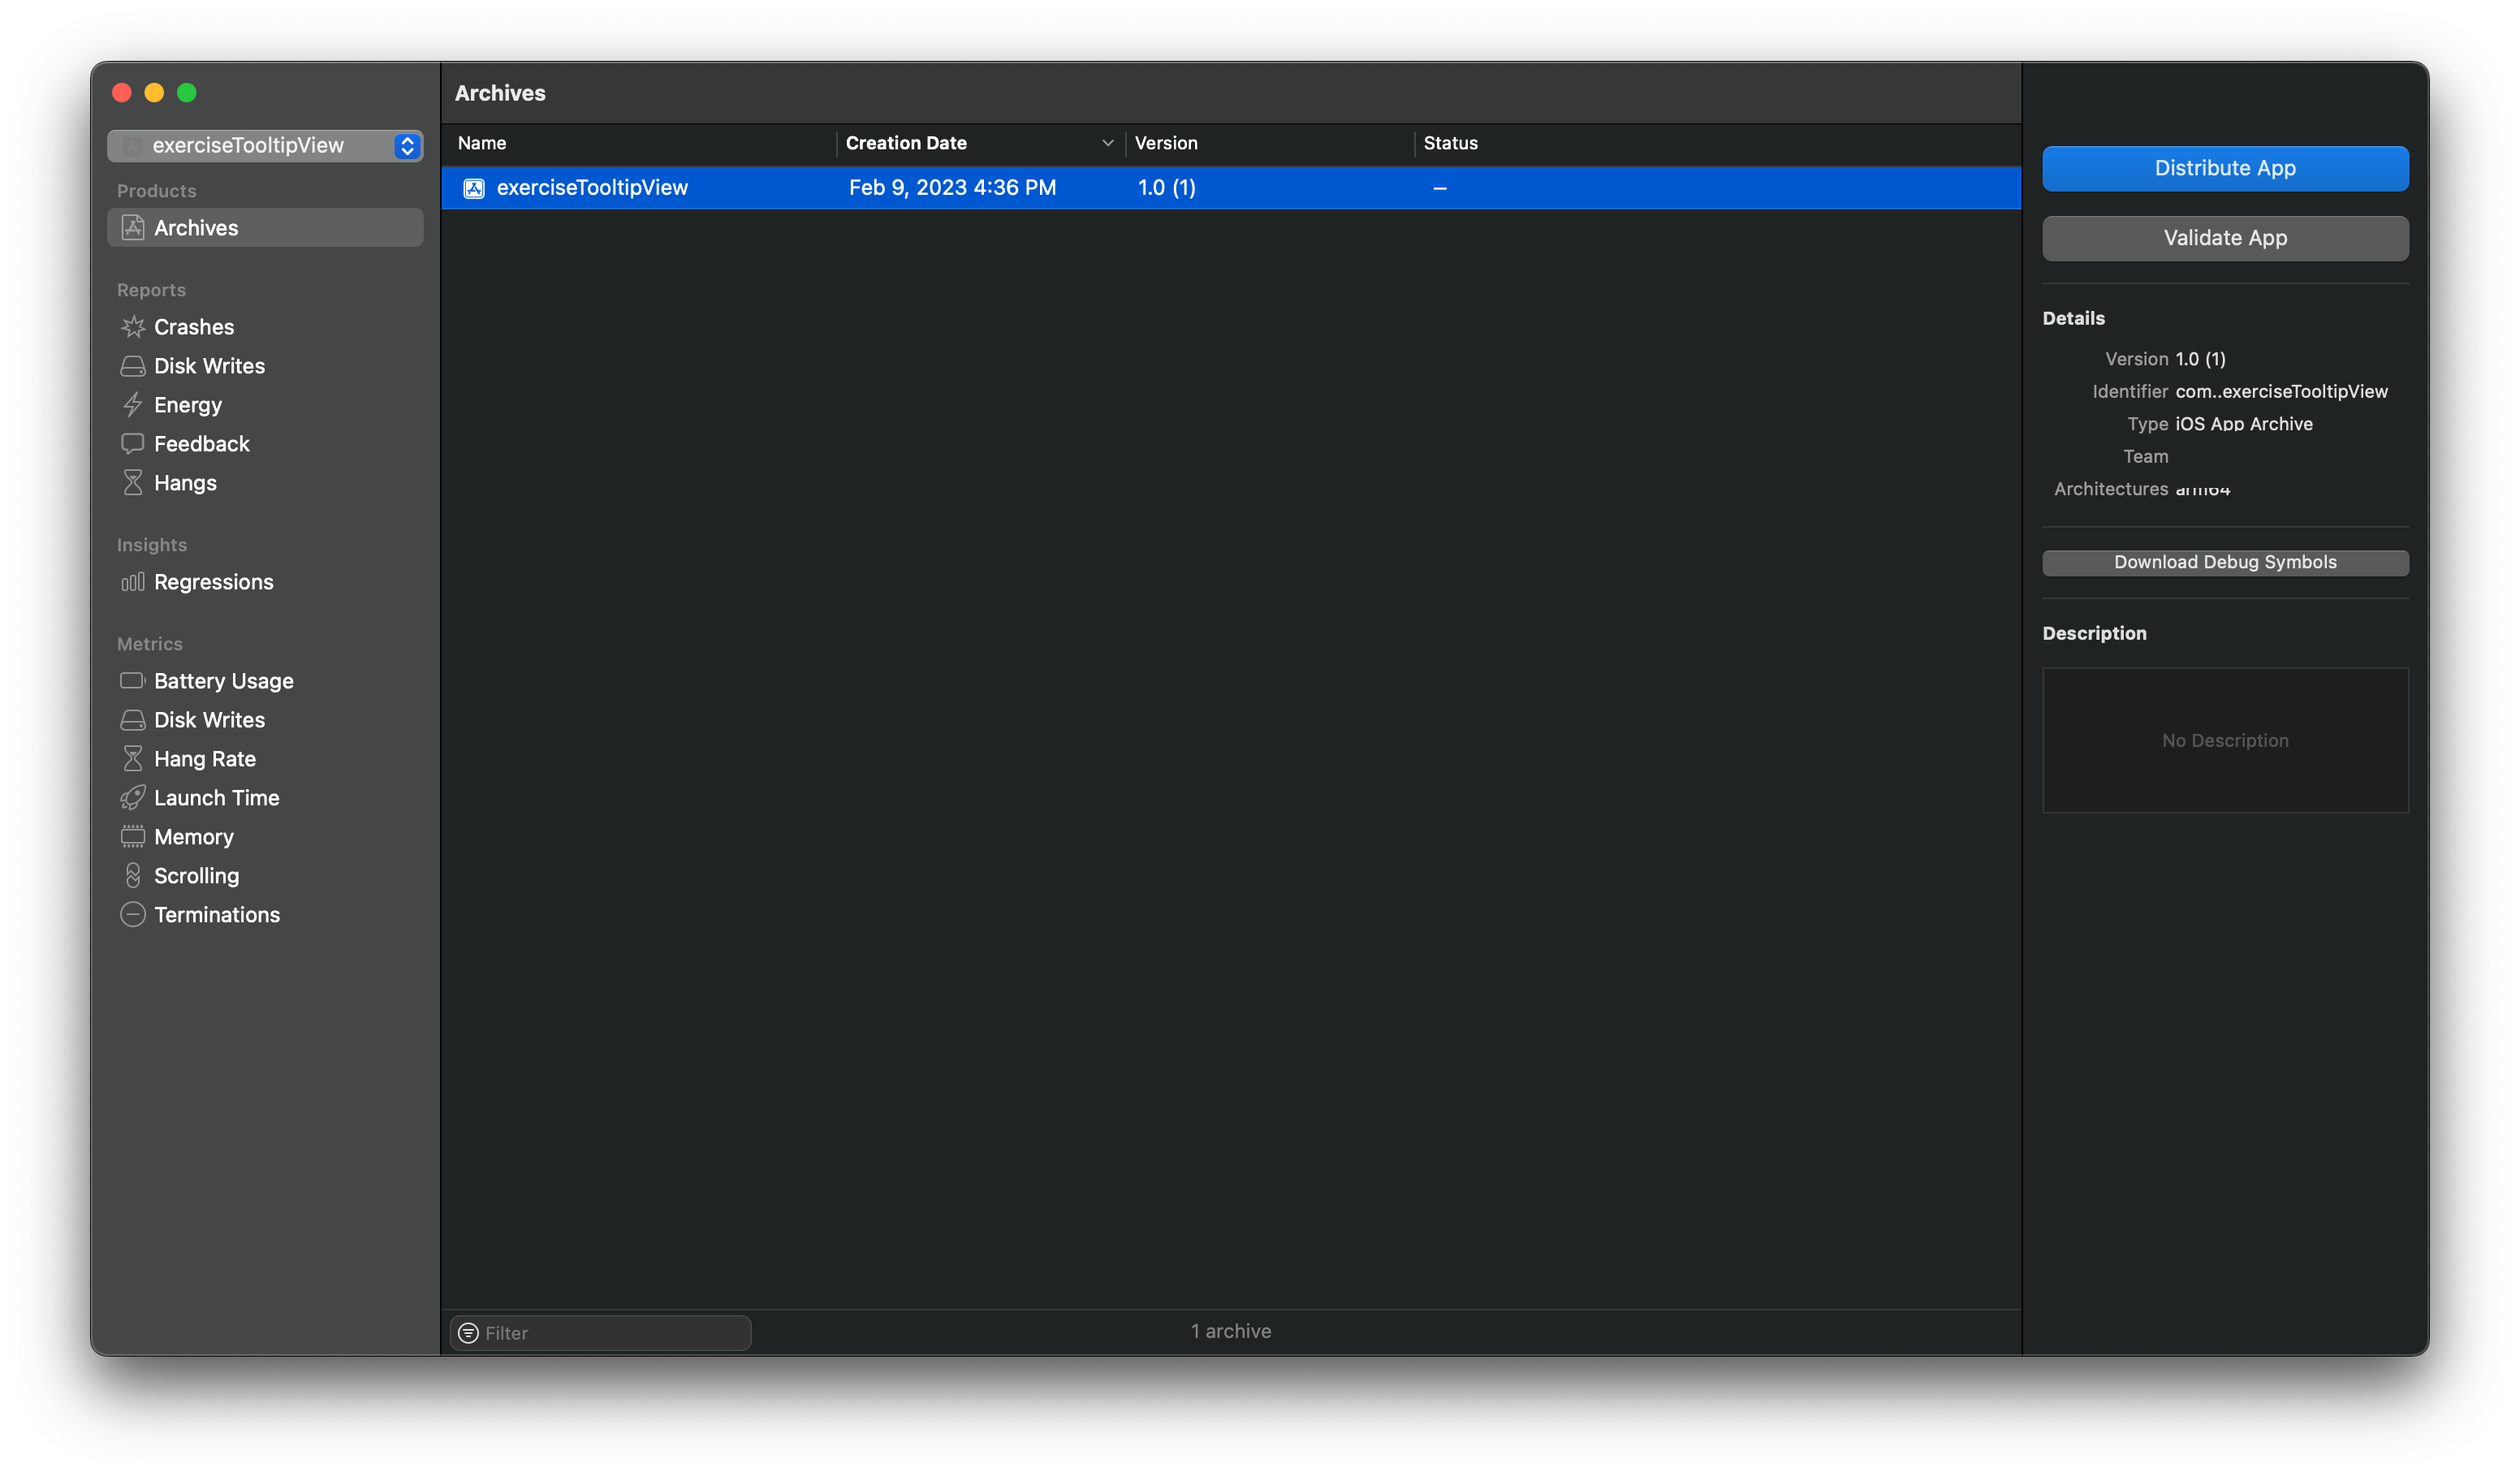Toggle the Creation Date sort chevron
Image resolution: width=2520 pixels, height=1476 pixels.
[1107, 143]
